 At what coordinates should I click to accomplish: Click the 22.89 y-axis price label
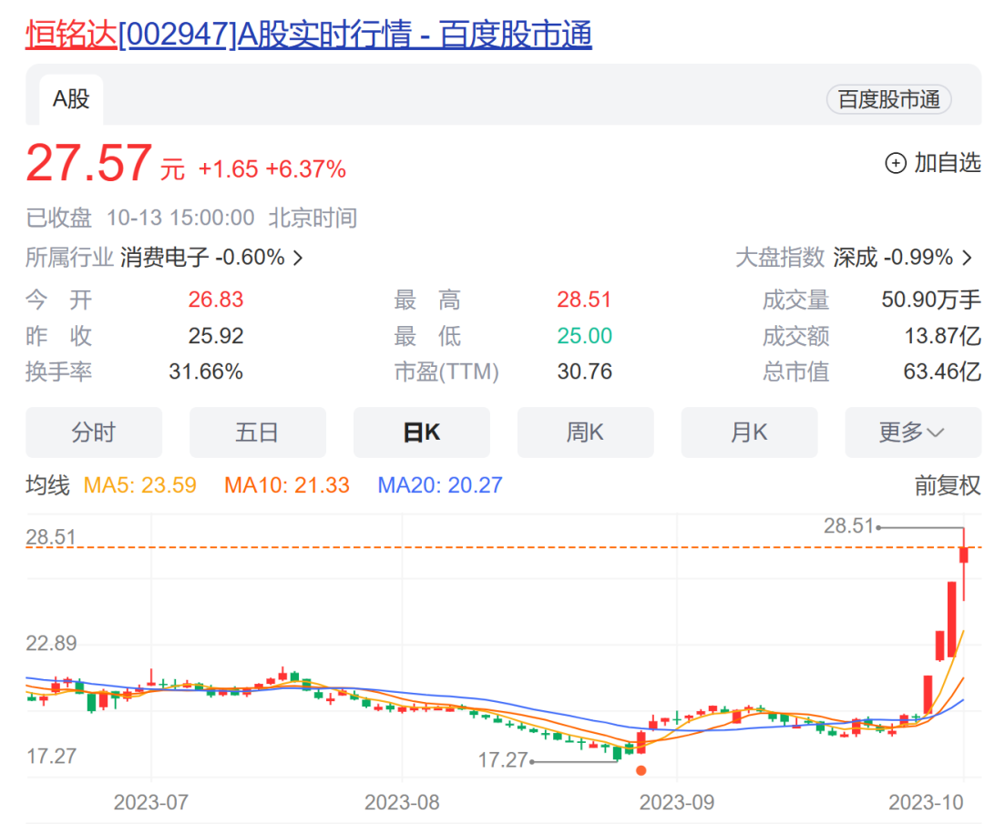tap(51, 644)
